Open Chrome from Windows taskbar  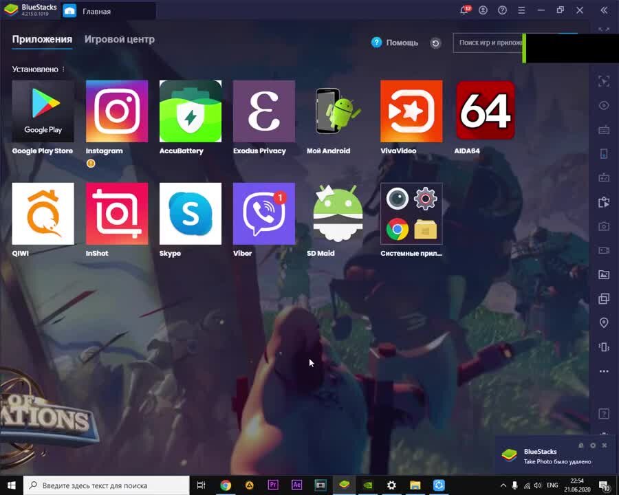click(x=226, y=485)
